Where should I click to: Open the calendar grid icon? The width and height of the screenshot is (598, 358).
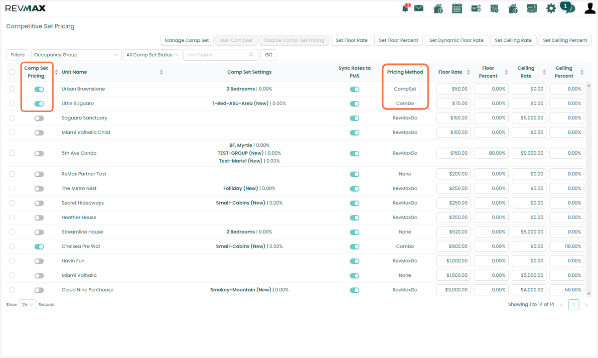(457, 8)
